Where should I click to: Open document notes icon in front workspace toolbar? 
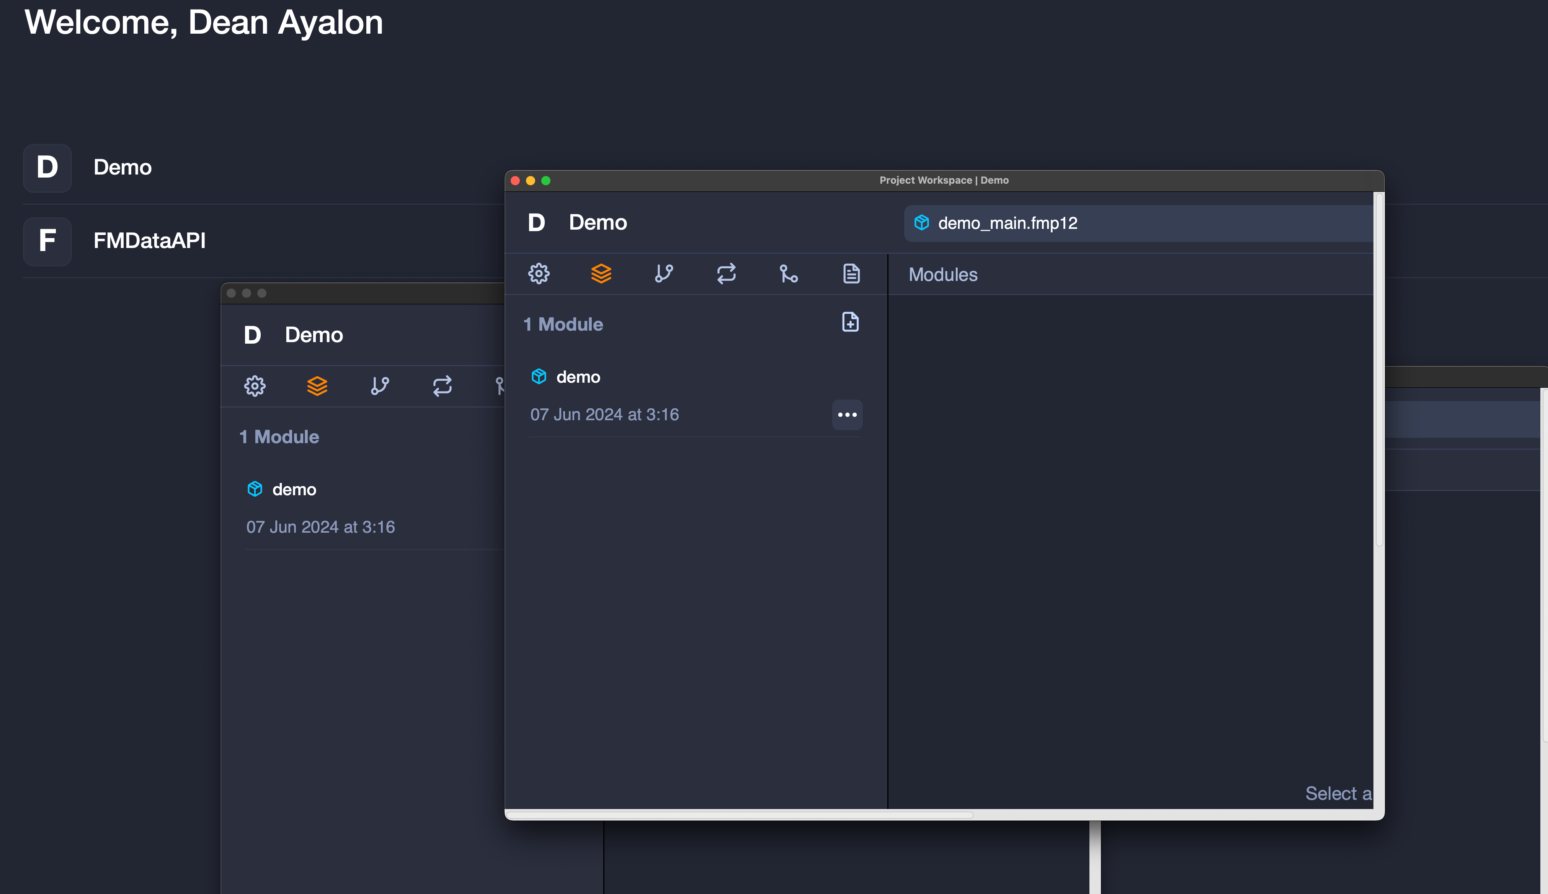point(851,273)
